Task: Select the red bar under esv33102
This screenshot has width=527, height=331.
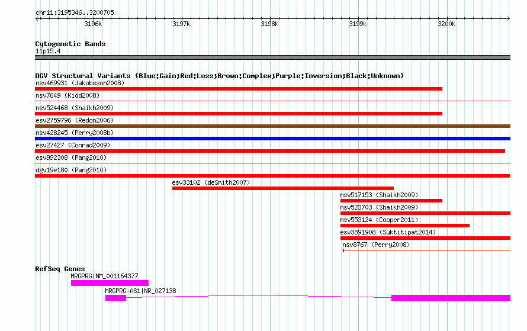Action: coord(283,188)
